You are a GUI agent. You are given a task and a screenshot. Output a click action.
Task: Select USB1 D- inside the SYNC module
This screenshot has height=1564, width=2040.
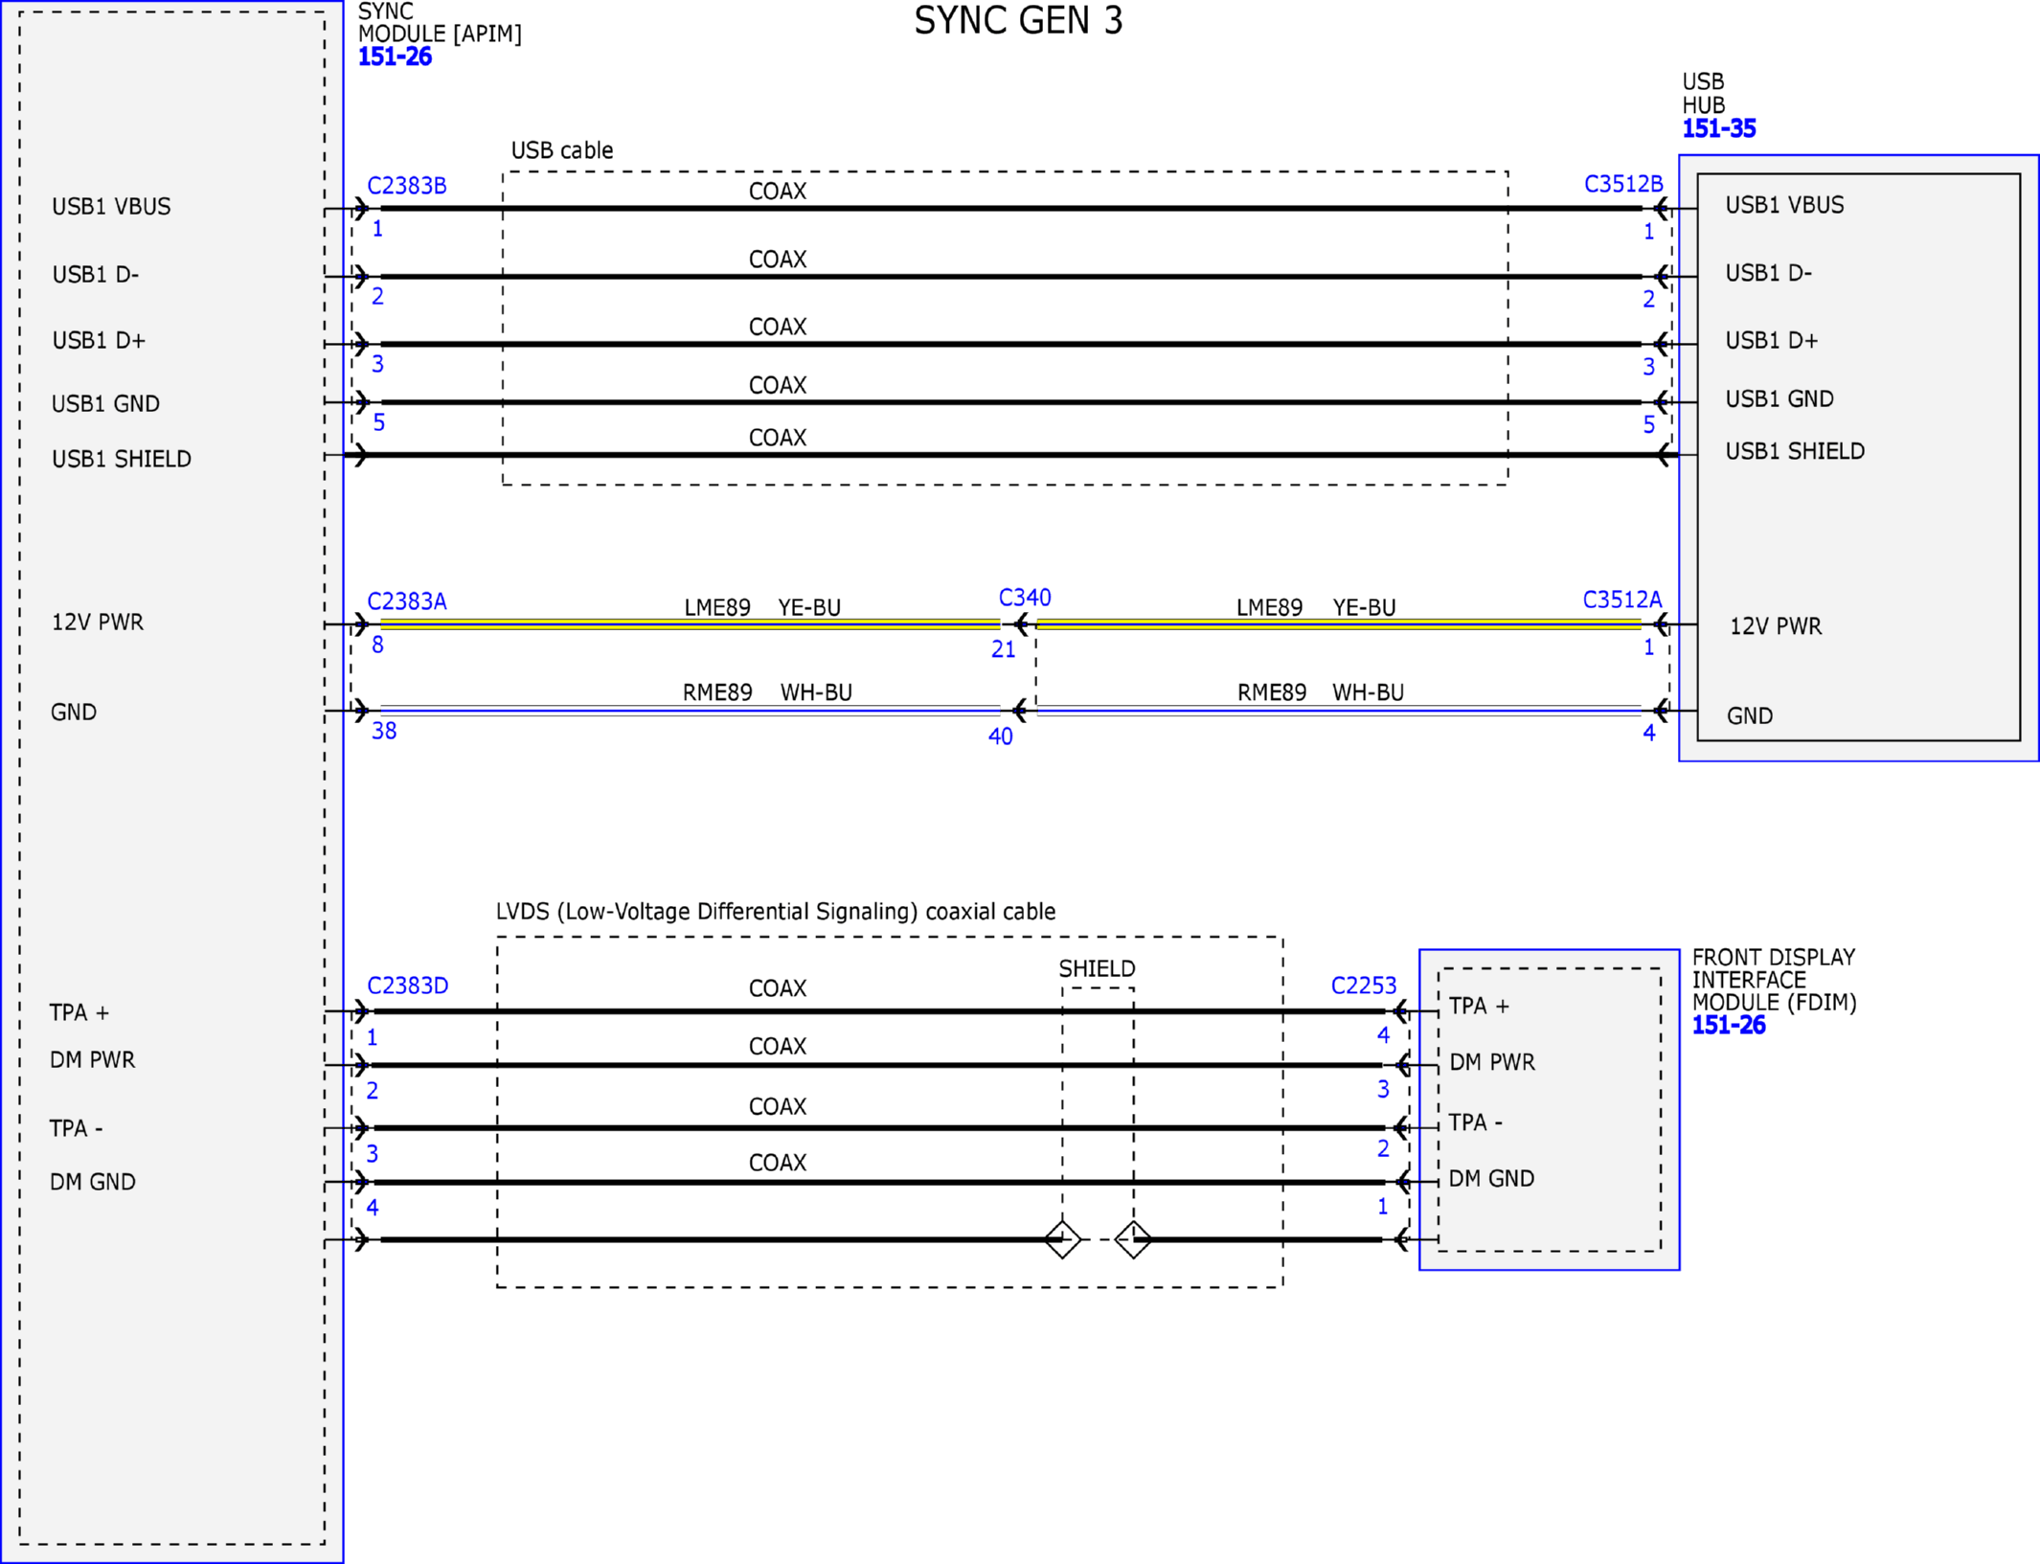point(96,275)
